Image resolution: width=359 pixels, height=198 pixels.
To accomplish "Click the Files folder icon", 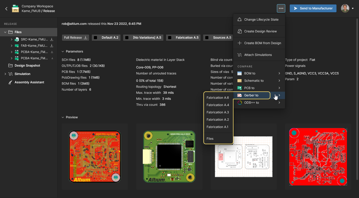I will click(x=10, y=32).
